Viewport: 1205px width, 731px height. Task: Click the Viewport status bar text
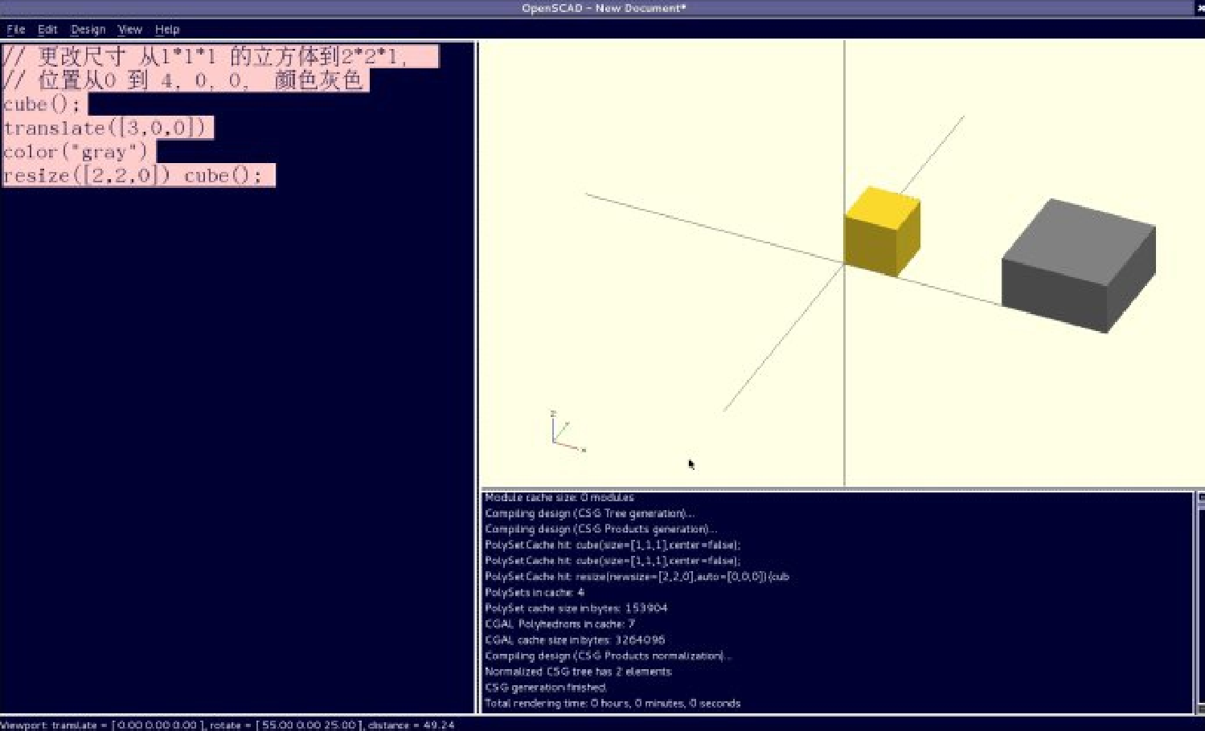coord(227,725)
